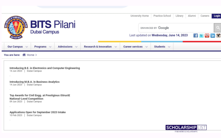Open Programs menu item
The width and height of the screenshot is (221, 138).
(x=40, y=47)
